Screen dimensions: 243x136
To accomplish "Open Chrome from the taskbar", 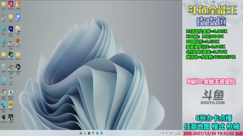I will [x=93, y=133].
